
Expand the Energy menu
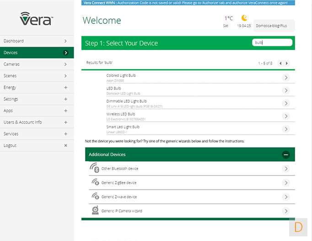click(x=65, y=88)
